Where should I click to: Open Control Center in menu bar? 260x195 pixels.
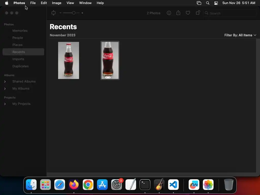coord(216,3)
